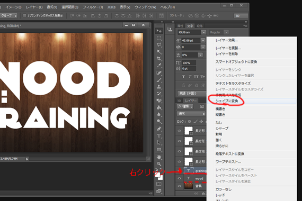Image resolution: width=302 pixels, height=201 pixels.
Task: Select the Healing Brush tool
Action: pos(159,73)
